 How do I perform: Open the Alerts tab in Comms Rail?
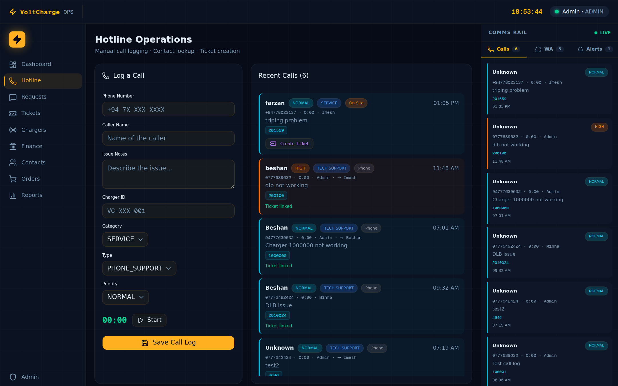click(594, 49)
